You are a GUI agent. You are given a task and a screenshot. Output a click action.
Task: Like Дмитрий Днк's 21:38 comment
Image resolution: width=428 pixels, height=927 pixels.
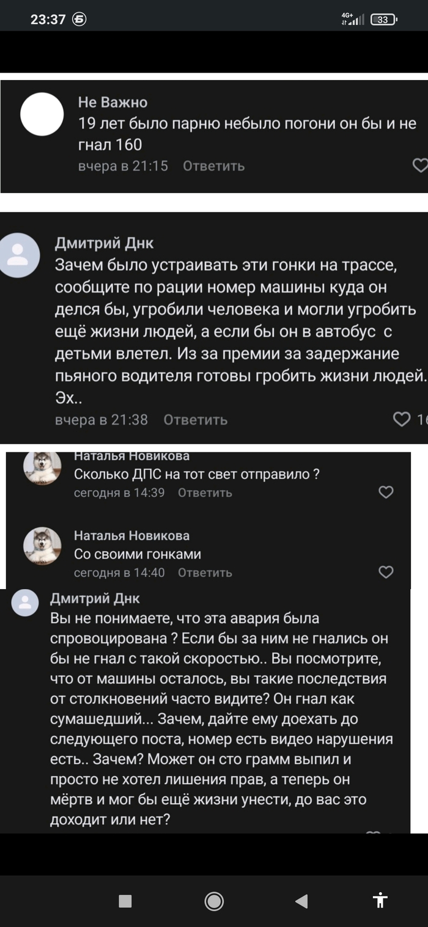click(x=402, y=419)
